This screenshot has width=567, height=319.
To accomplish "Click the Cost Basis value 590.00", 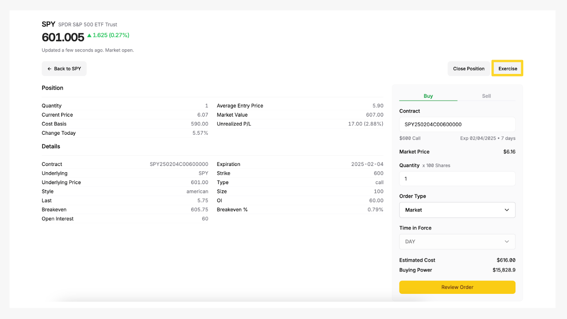I will 200,124.
